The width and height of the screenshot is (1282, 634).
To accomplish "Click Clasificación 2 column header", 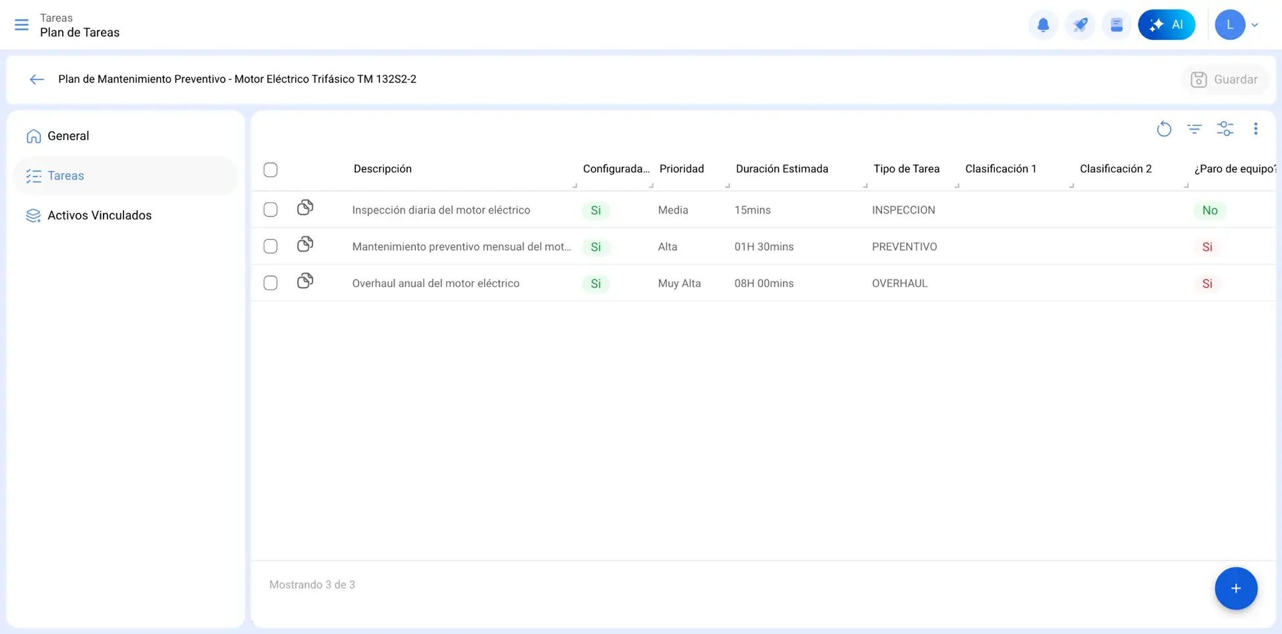I will tap(1116, 169).
